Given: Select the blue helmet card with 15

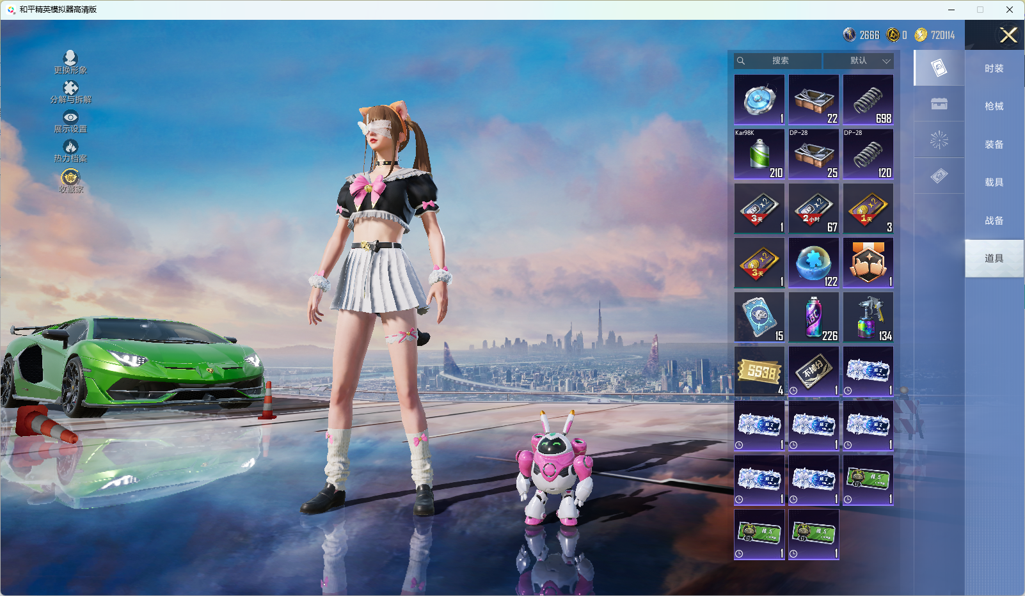Looking at the screenshot, I should click(759, 317).
